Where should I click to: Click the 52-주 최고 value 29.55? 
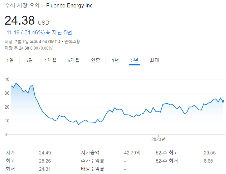tap(210, 153)
